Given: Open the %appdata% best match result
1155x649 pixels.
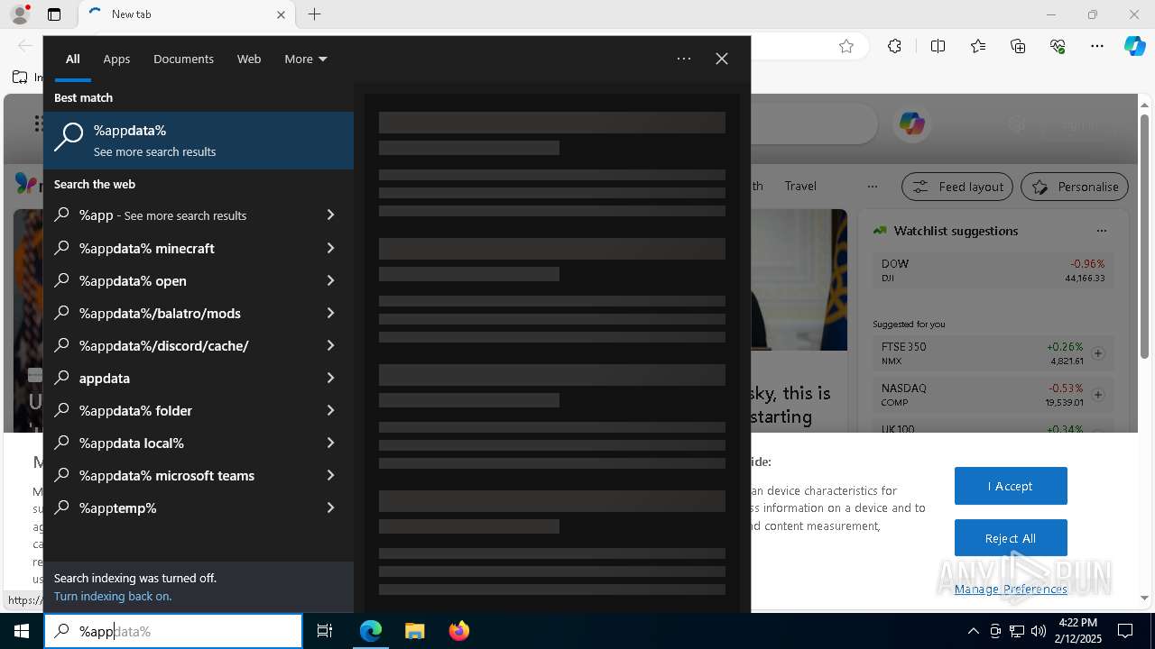Looking at the screenshot, I should pos(199,141).
